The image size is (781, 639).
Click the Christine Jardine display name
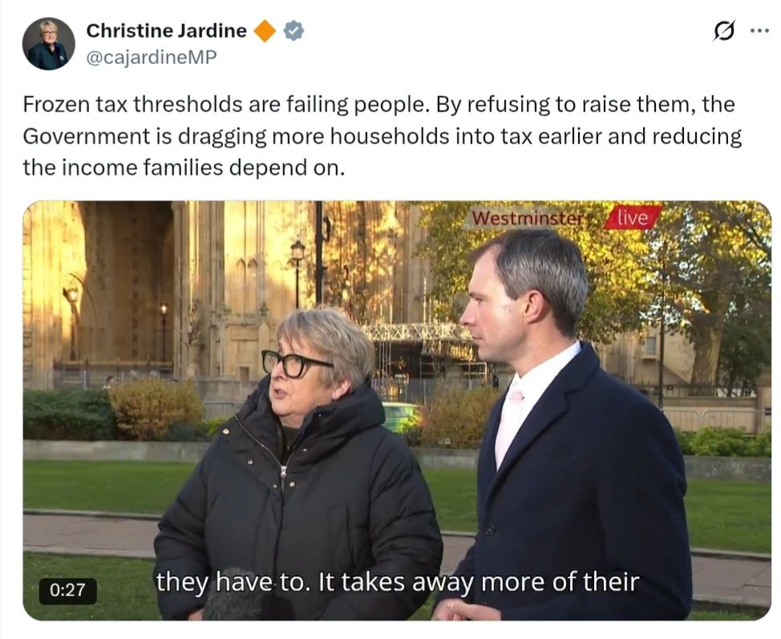click(x=166, y=31)
